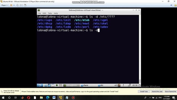Close the lobna terminal window

tap(139, 10)
